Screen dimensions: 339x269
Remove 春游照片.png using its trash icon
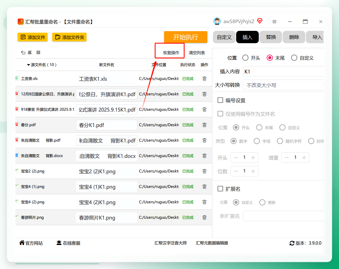tap(204, 217)
